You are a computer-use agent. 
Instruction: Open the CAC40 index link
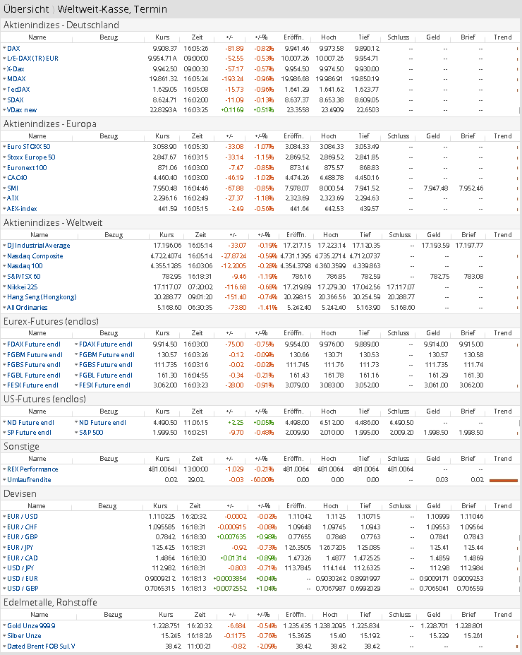18,177
